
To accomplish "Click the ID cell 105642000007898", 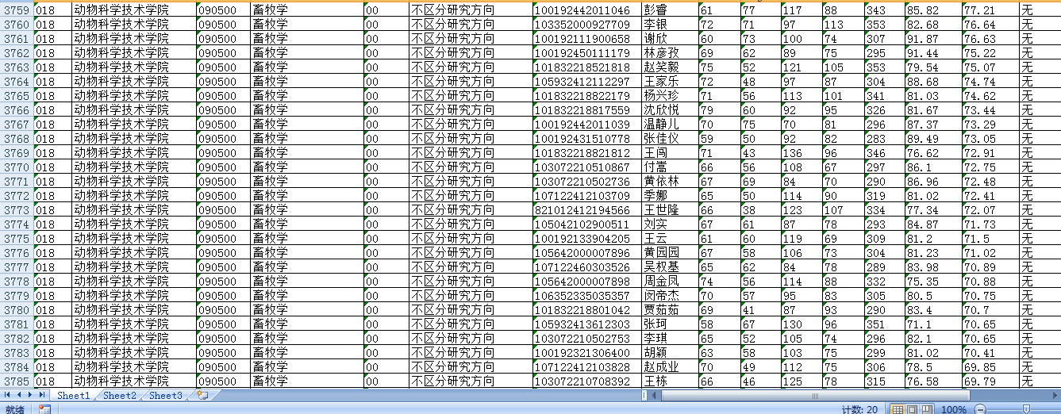I will pos(586,282).
